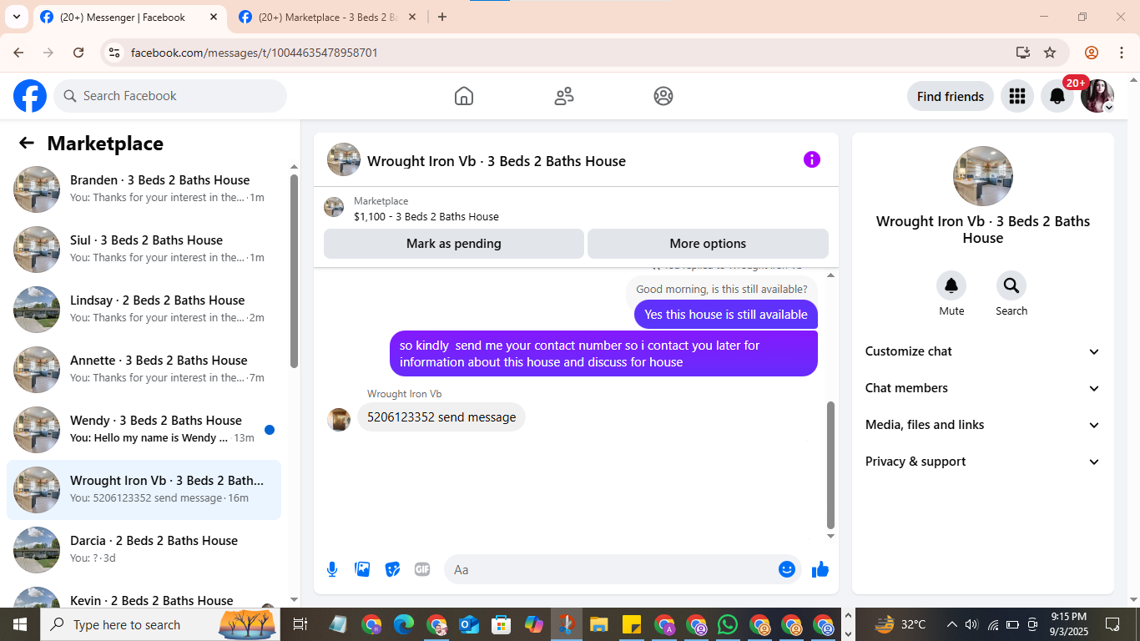
Task: Click the Find friends button
Action: click(x=951, y=96)
